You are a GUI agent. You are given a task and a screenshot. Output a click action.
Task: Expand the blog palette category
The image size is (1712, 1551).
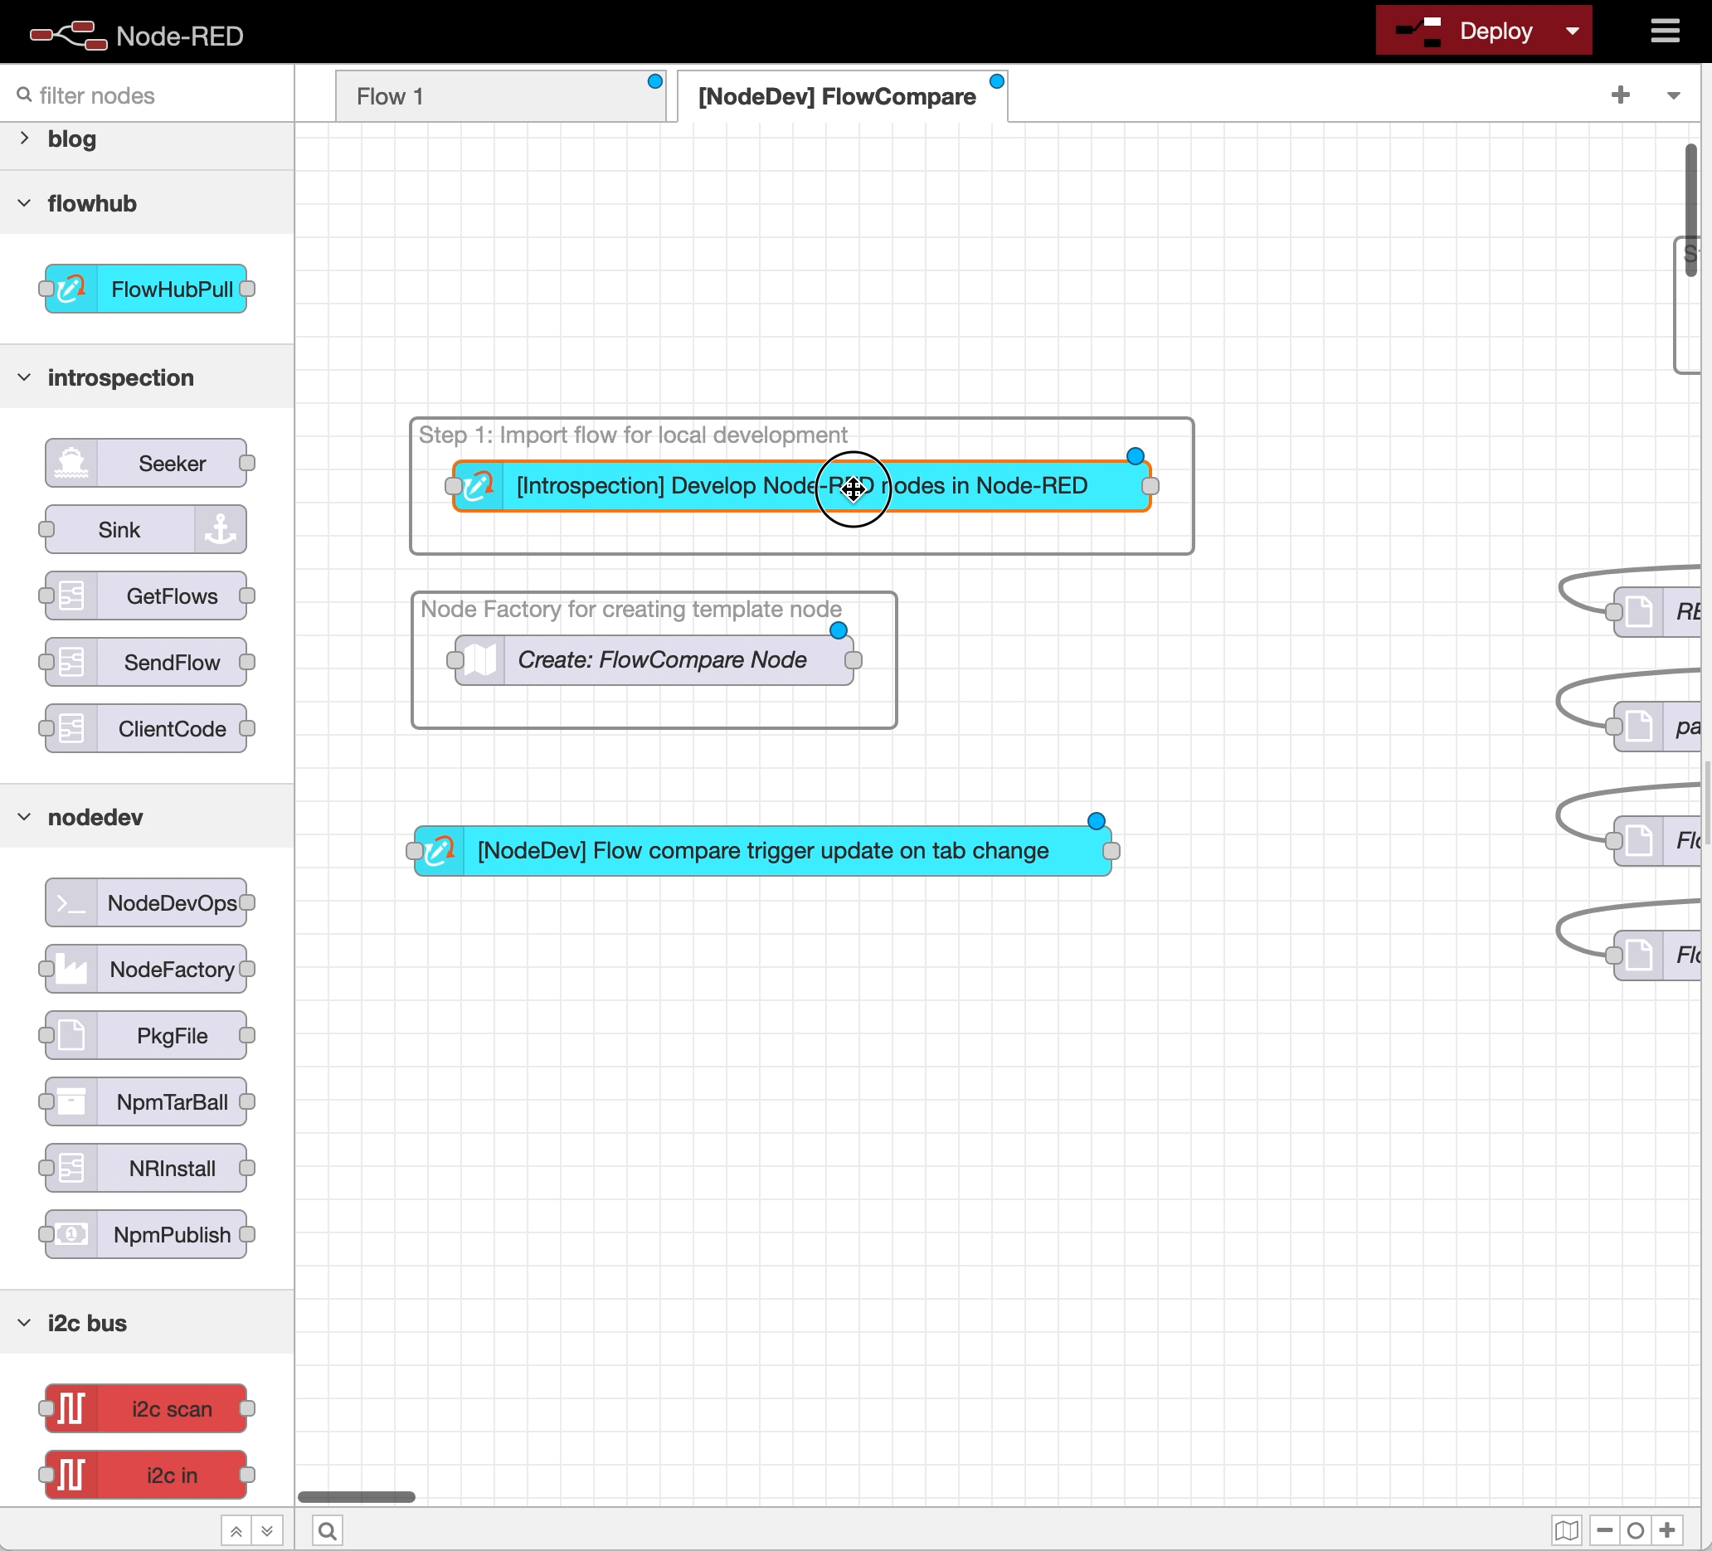(x=147, y=139)
